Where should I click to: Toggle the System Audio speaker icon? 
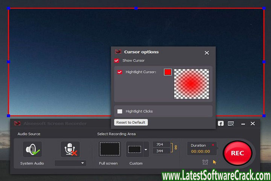(32, 149)
